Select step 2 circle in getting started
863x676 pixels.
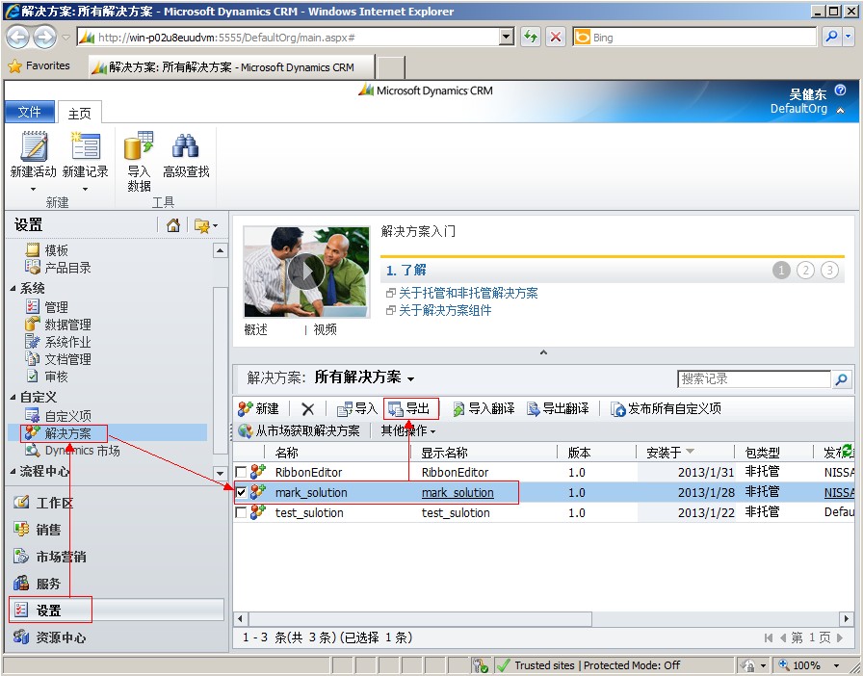805,271
